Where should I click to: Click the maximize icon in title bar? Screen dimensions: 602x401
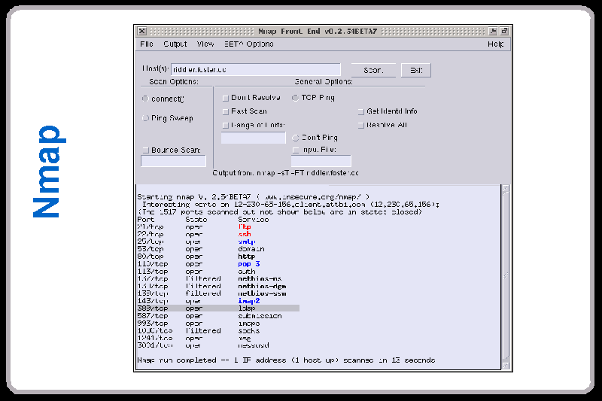504,31
